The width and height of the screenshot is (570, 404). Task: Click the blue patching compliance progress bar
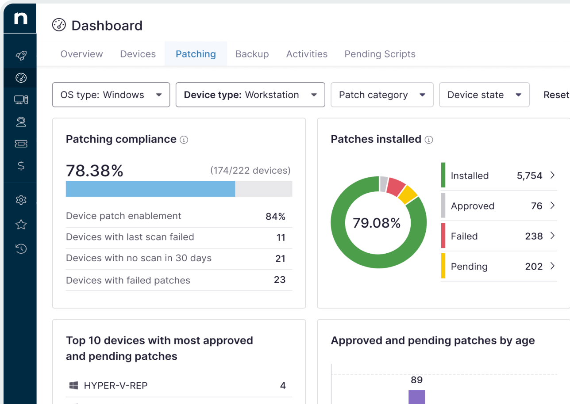[x=150, y=189]
